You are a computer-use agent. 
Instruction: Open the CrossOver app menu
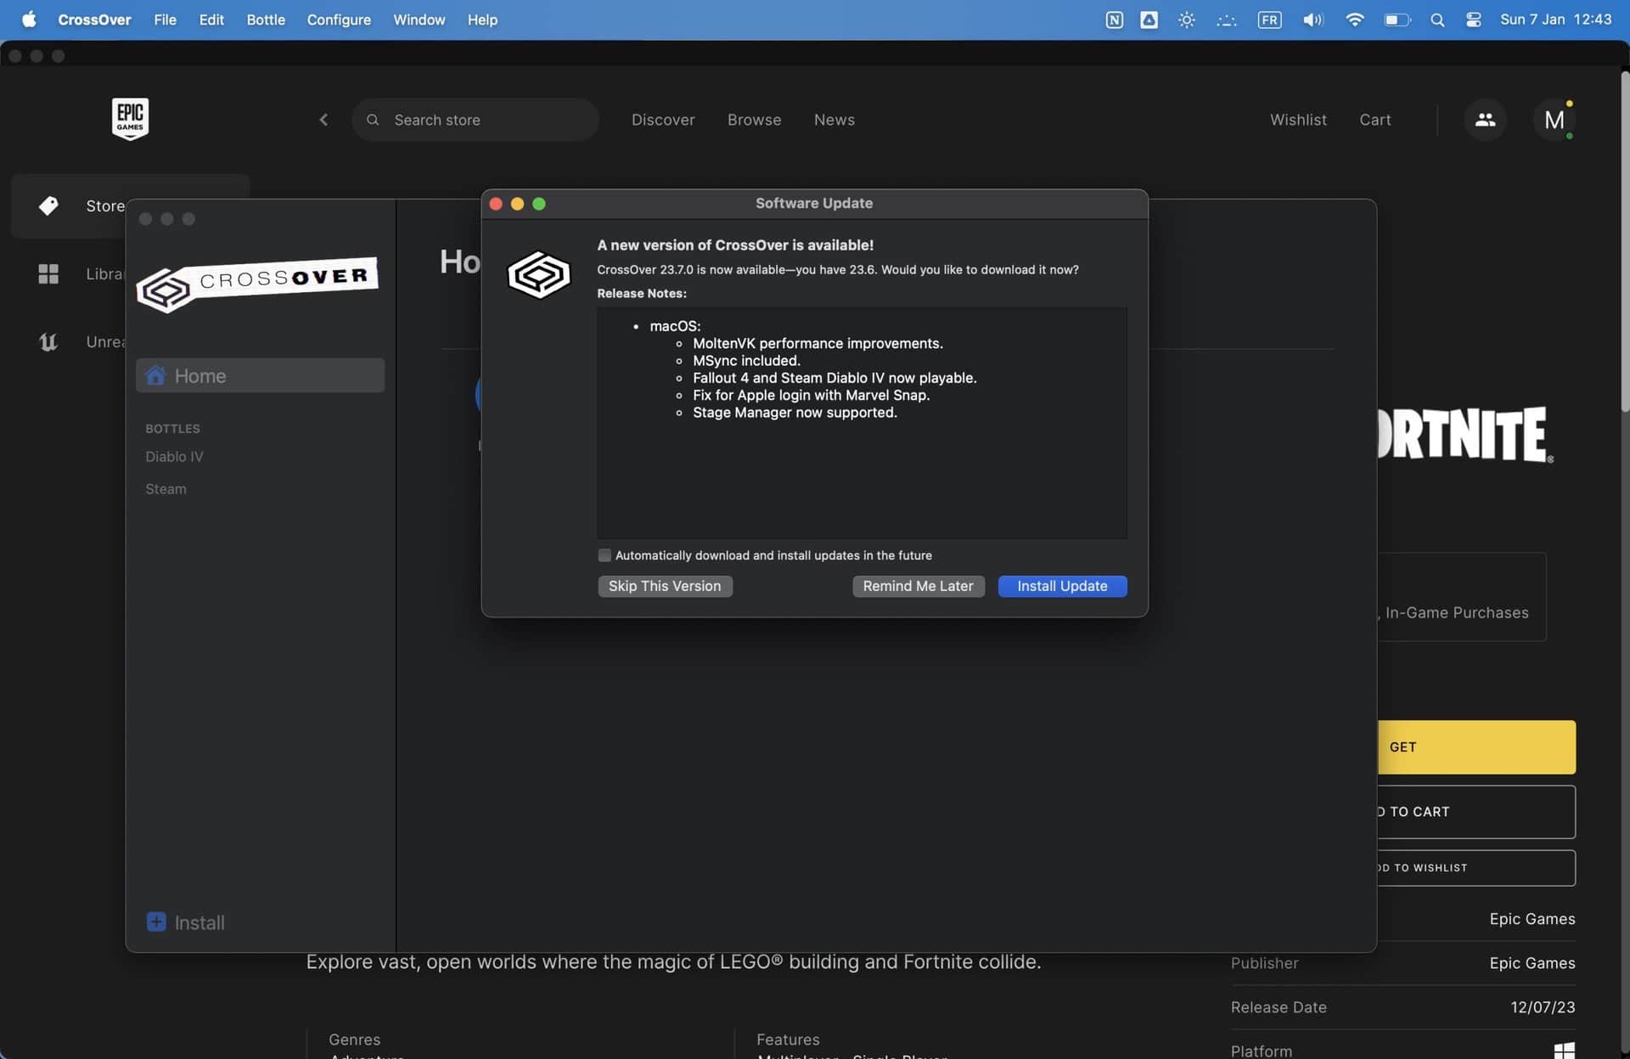(94, 20)
